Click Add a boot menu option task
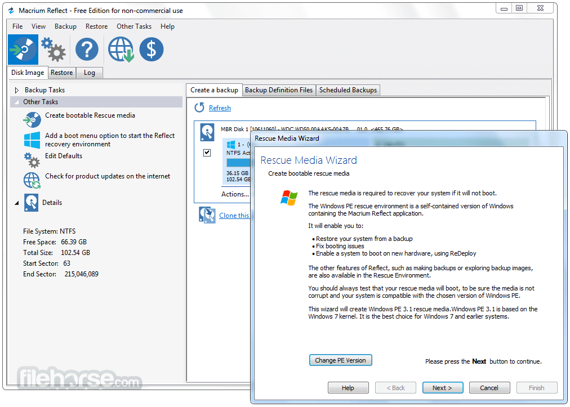570x407 pixels. [x=110, y=140]
